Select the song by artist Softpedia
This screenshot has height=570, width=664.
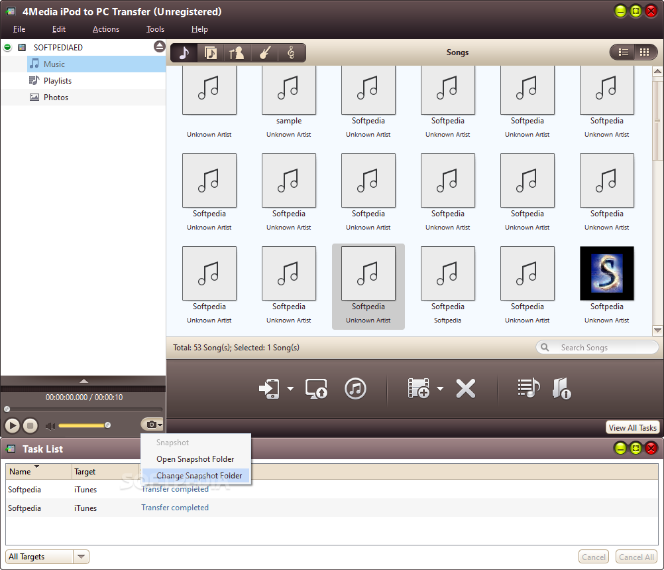[447, 285]
